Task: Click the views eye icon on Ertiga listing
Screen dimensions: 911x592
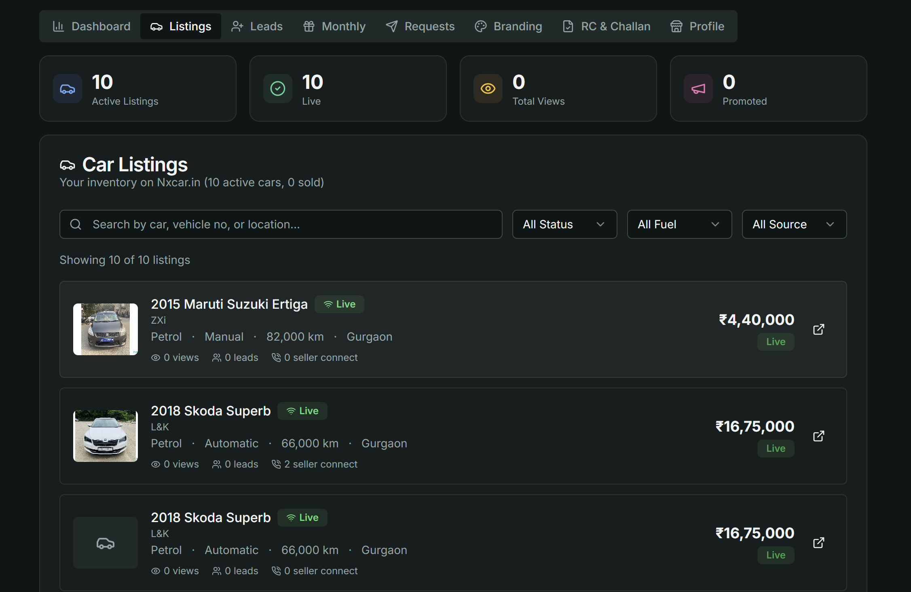Action: point(156,358)
